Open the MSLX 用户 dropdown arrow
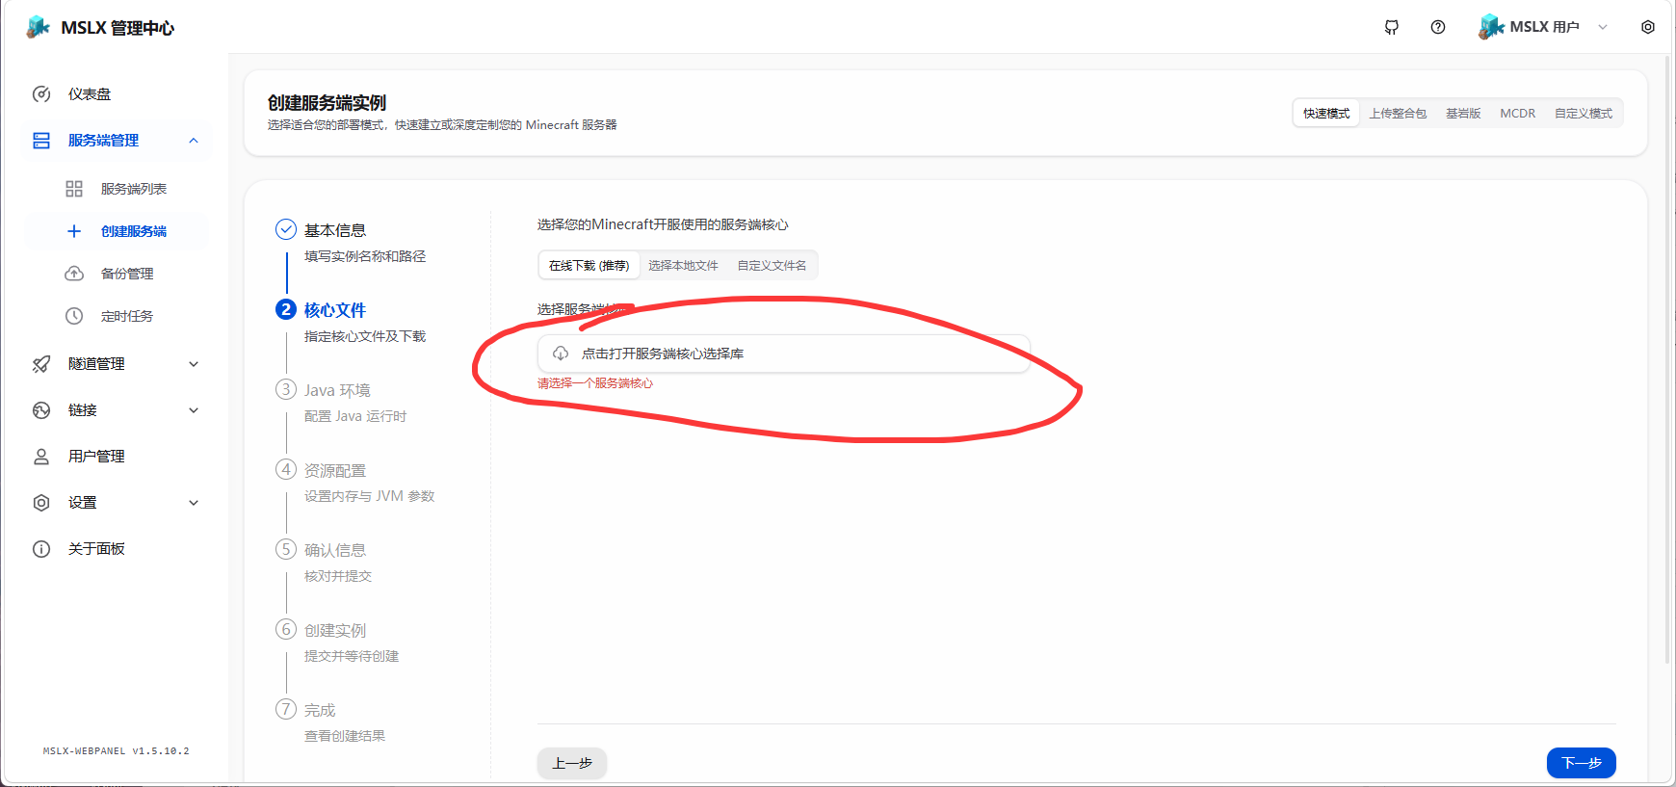Viewport: 1676px width, 787px height. coord(1603,27)
